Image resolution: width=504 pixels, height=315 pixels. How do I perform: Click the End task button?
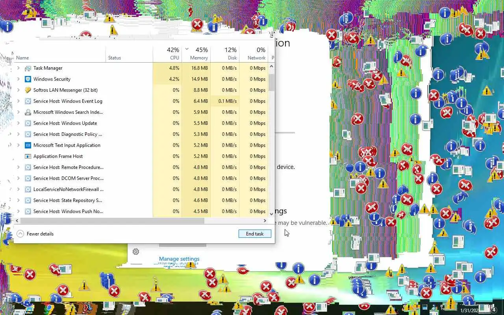(x=255, y=233)
